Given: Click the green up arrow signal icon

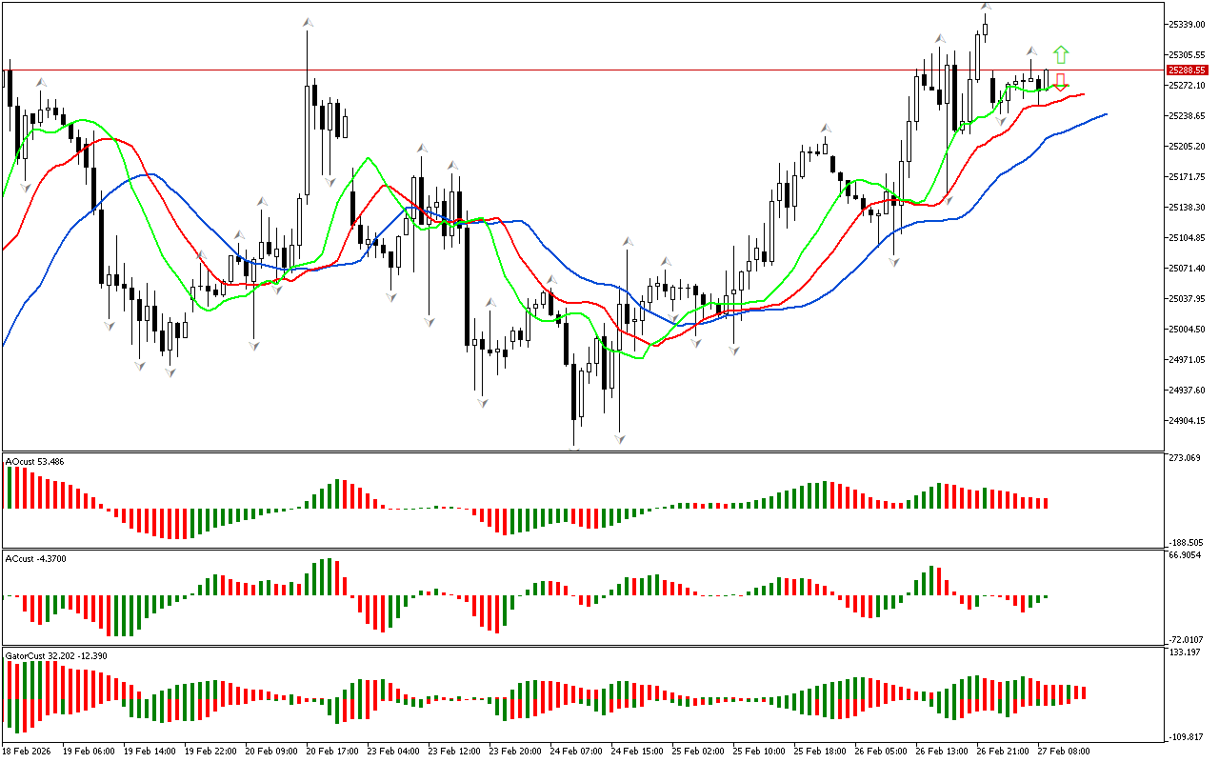Looking at the screenshot, I should (x=1061, y=54).
